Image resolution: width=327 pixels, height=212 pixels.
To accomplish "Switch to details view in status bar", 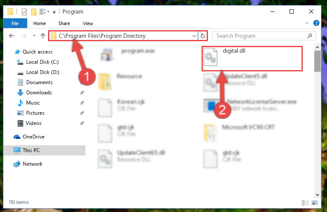I will tap(305, 203).
